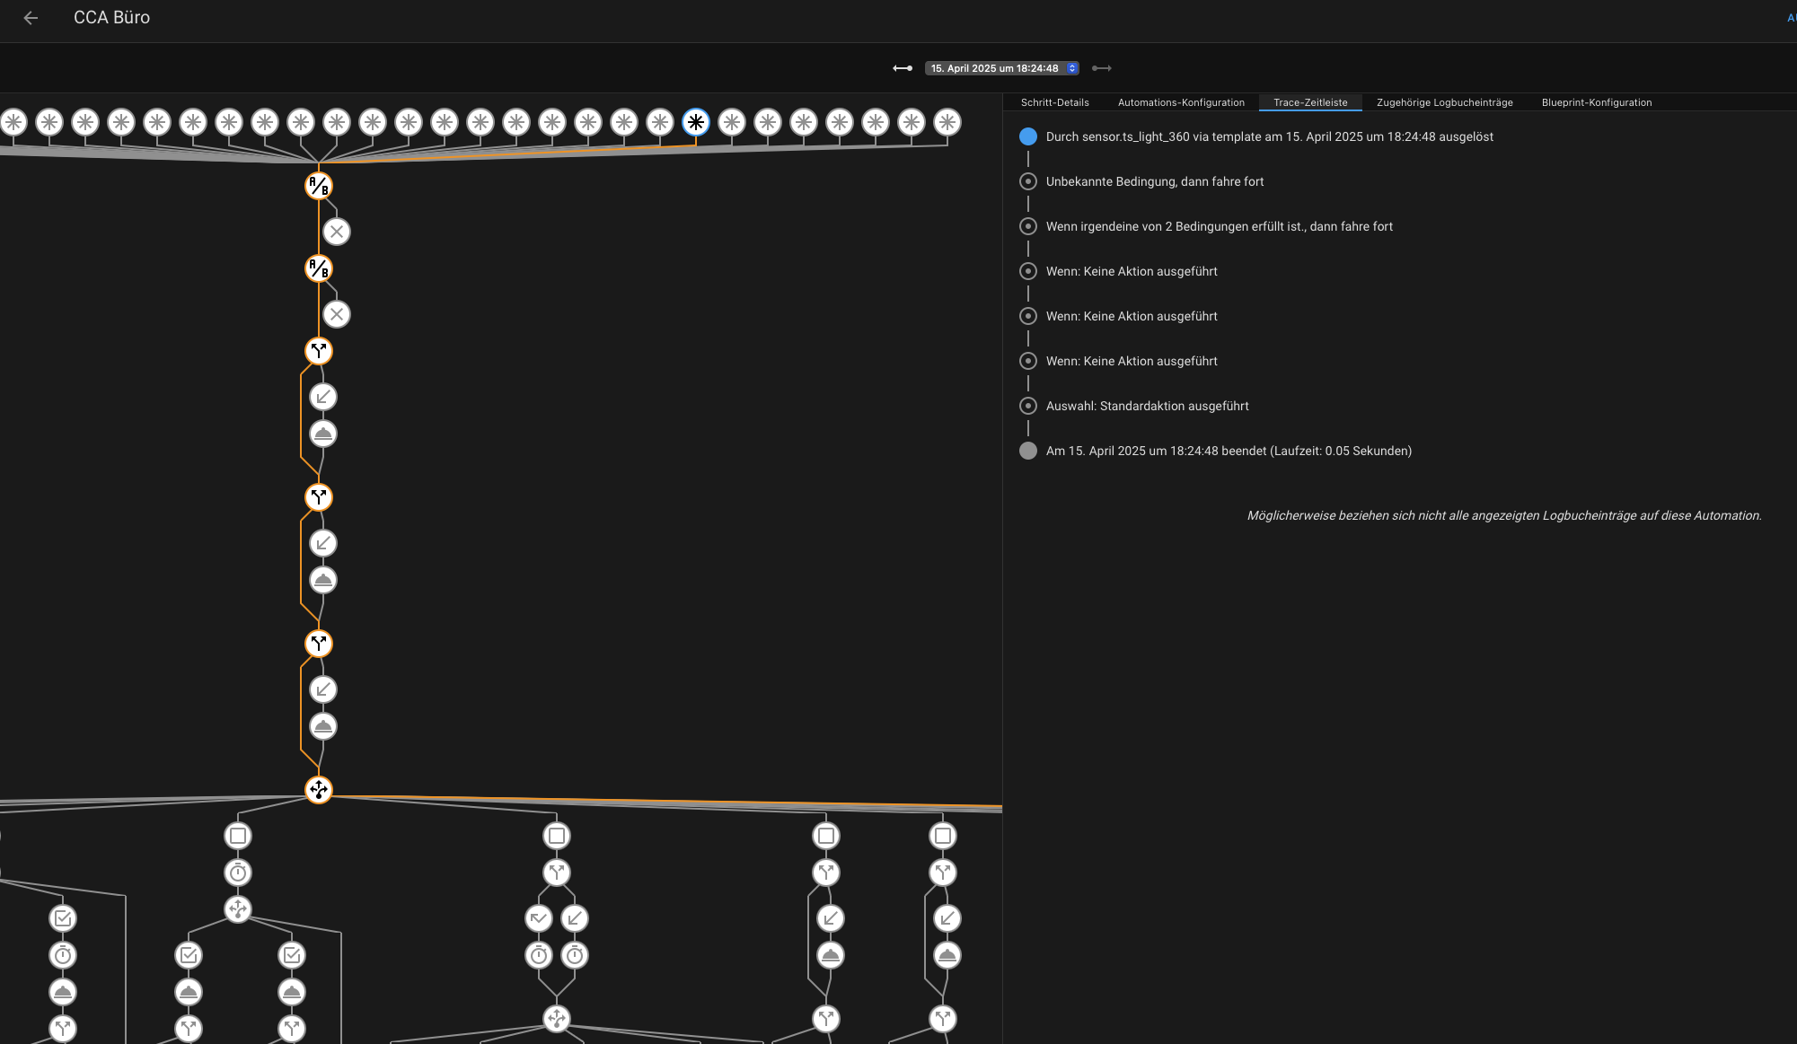The height and width of the screenshot is (1044, 1797).
Task: Click the highlighted blue trigger node
Action: click(696, 122)
